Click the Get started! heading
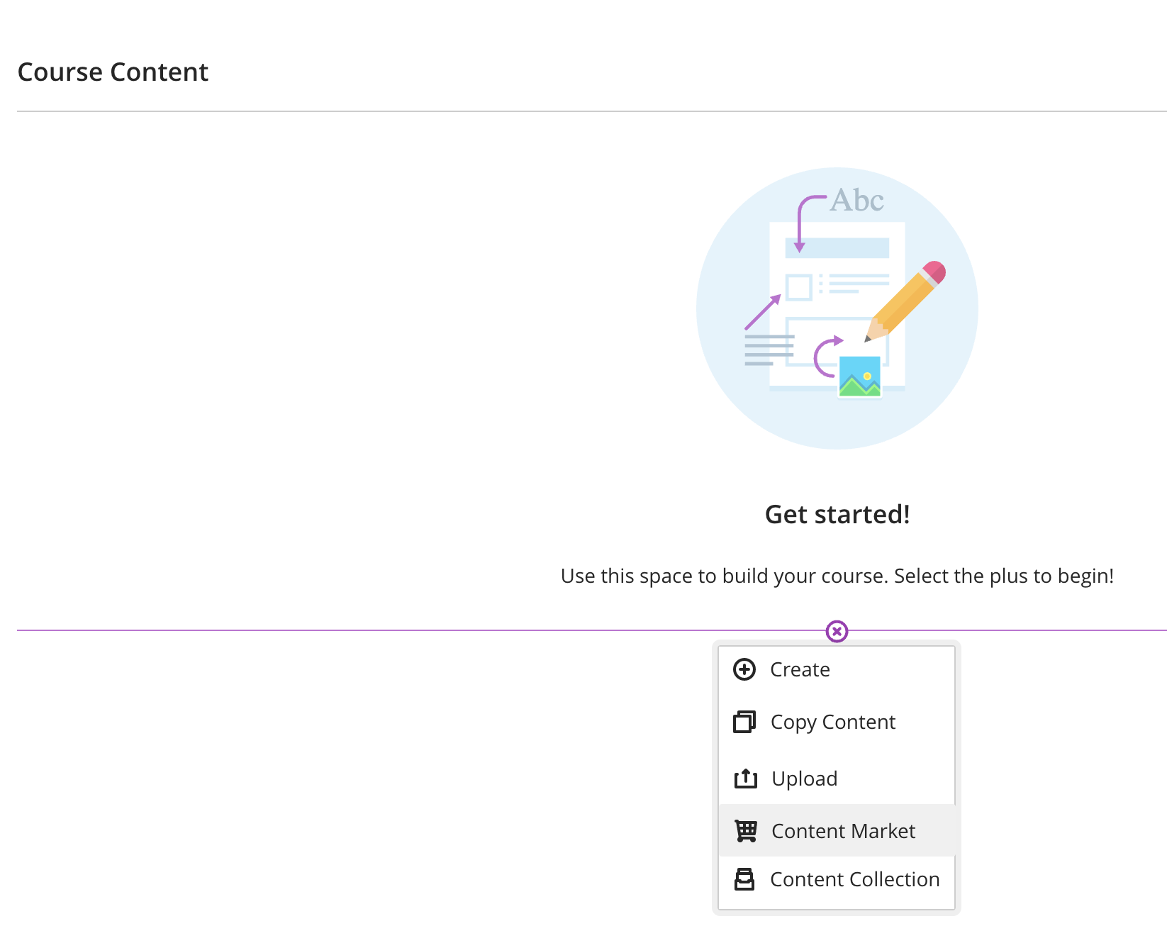Screen dimensions: 1167x926 point(837,515)
